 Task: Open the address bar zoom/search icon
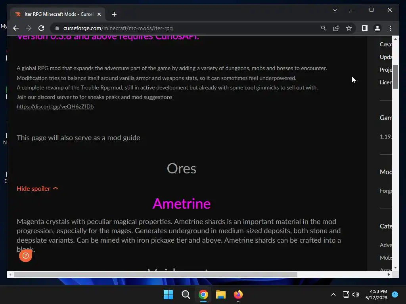[324, 28]
